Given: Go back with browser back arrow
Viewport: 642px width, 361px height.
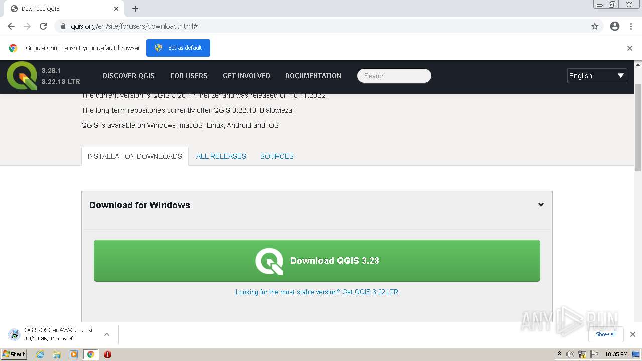Looking at the screenshot, I should tap(11, 26).
